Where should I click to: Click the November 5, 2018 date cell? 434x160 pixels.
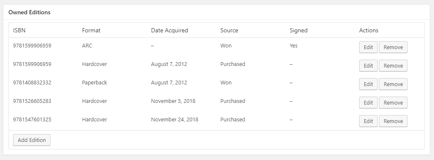point(173,101)
